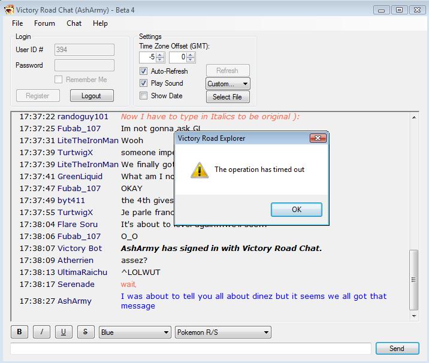Click the warning icon in dialog
429x363 pixels.
199,170
